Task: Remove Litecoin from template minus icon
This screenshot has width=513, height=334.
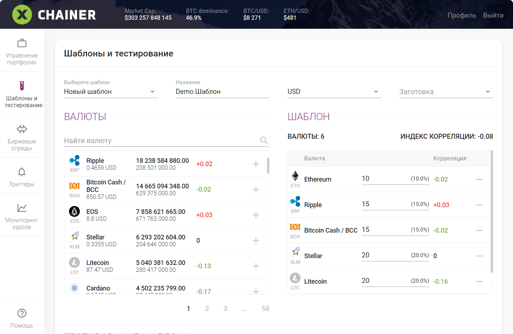Action: pyautogui.click(x=480, y=282)
